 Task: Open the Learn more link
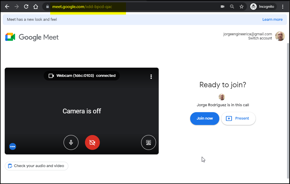[x=272, y=19]
